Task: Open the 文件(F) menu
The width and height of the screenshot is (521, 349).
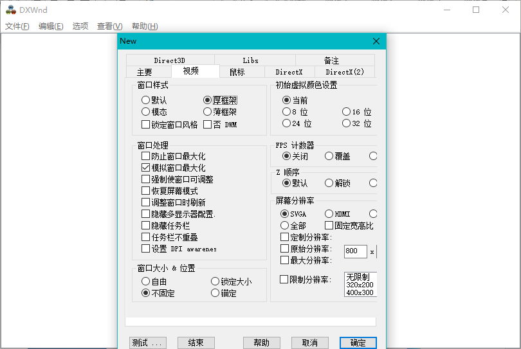Action: pos(17,26)
